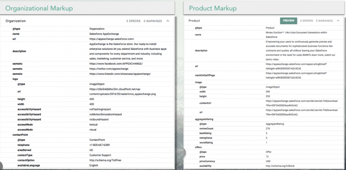The height and width of the screenshot is (170, 346).
Task: Click the 'availableLanguage' property label
Action: point(29,165)
